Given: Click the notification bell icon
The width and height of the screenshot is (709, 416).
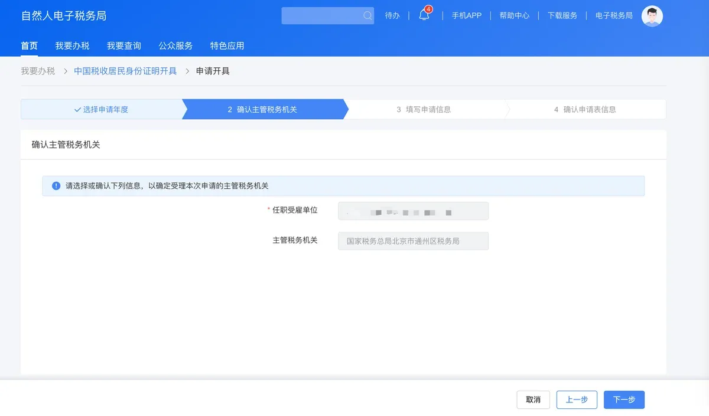Looking at the screenshot, I should (423, 15).
